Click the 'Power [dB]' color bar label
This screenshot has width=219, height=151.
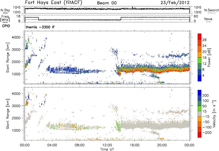click(x=209, y=58)
